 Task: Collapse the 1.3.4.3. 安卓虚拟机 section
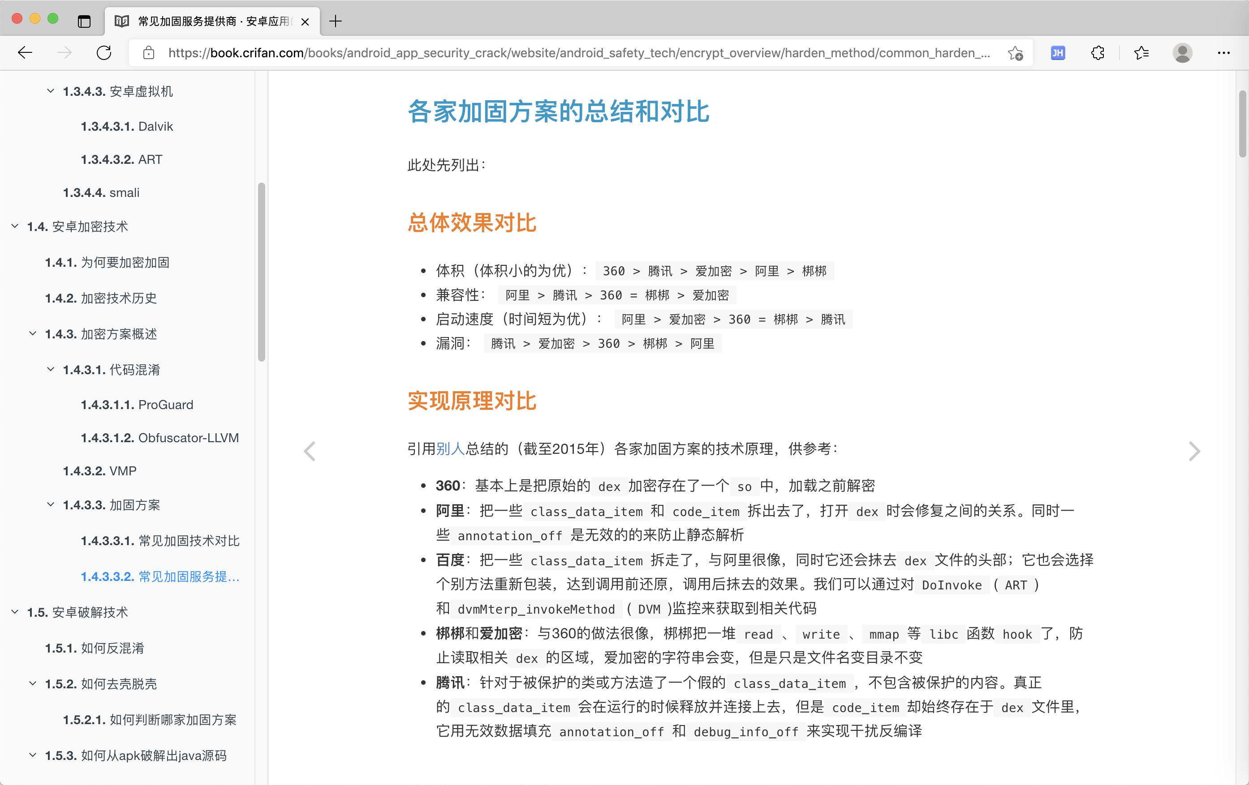click(x=50, y=91)
